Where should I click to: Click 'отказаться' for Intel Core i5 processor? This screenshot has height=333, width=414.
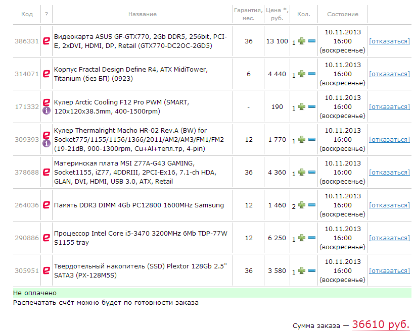pos(389,238)
